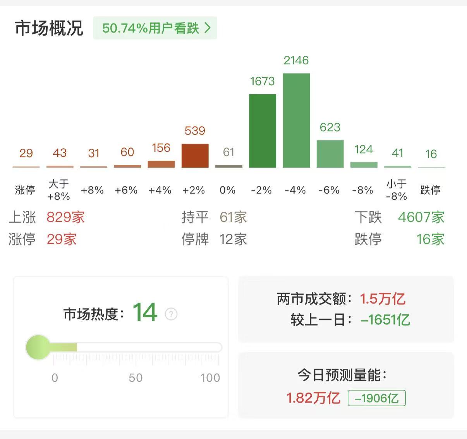Select the 2146 bar for -4%
The width and height of the screenshot is (467, 439).
(296, 120)
